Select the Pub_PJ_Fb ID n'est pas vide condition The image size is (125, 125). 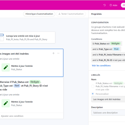pyautogui.click(x=108, y=60)
